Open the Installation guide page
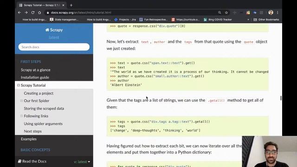The image size is (297, 167). 35,77
